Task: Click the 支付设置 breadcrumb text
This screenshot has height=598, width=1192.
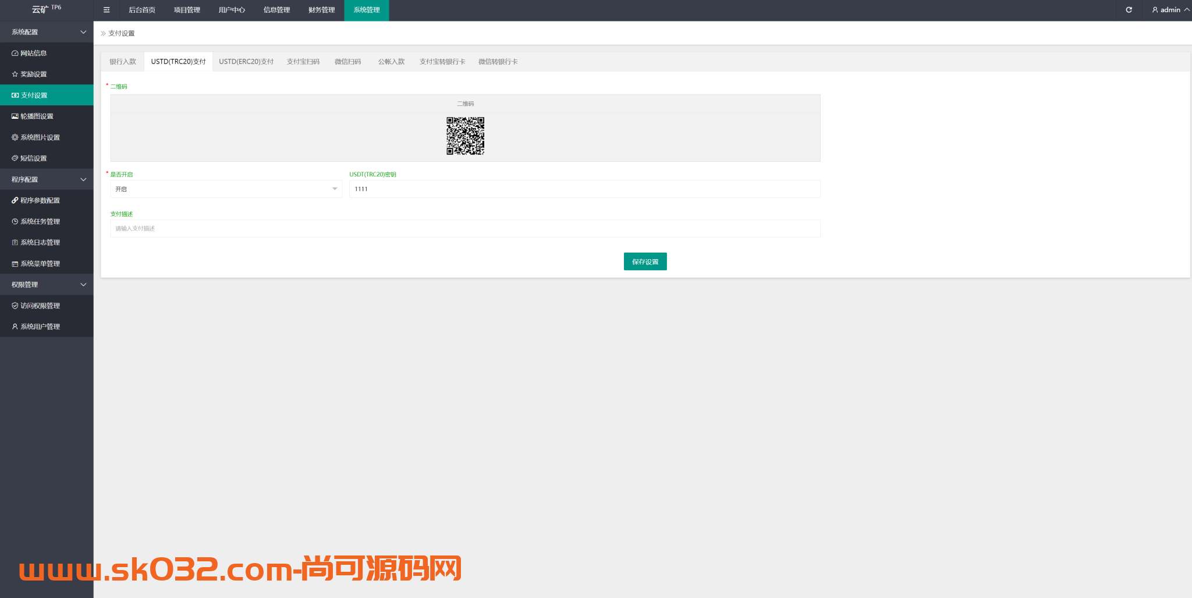Action: [x=121, y=33]
